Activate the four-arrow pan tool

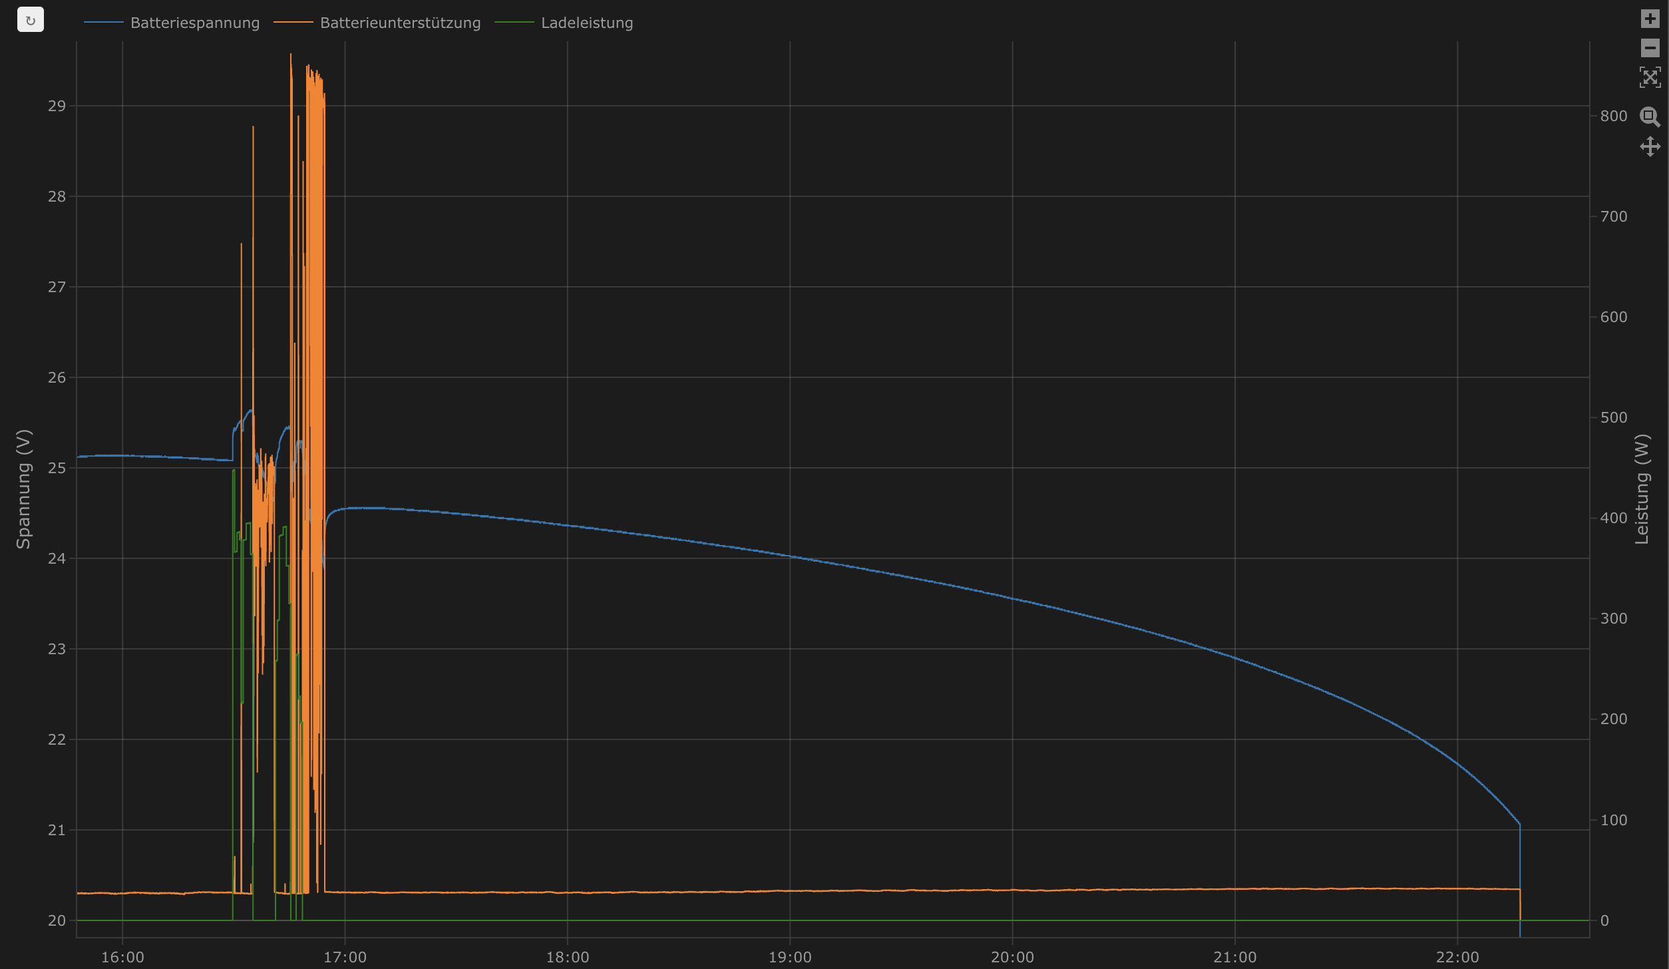point(1650,146)
